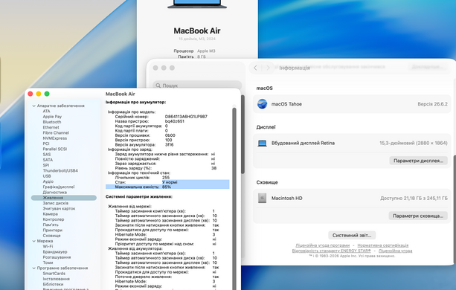Image resolution: width=456 pixels, height=290 pixels.
Task: Select Графіка/дисплеї in the sidebar
Action: 59,187
